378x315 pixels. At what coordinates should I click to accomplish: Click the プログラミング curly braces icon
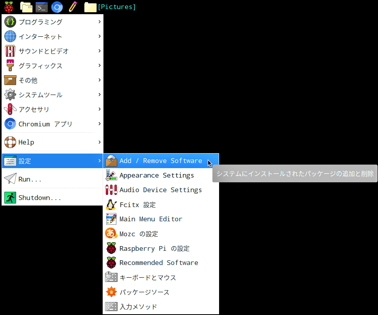point(10,22)
